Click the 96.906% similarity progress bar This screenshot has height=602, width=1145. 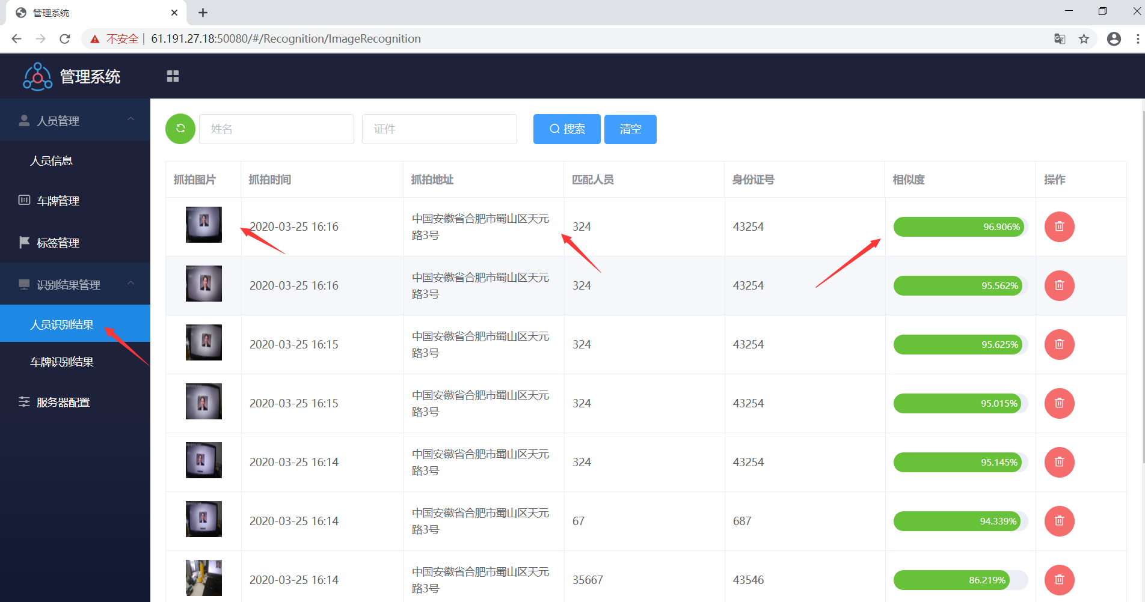point(960,227)
